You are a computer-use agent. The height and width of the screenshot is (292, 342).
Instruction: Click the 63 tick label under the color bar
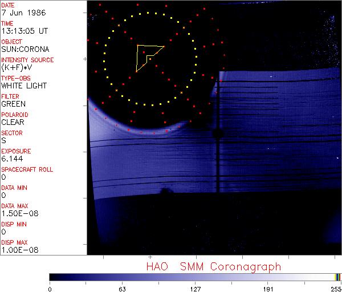(x=122, y=288)
